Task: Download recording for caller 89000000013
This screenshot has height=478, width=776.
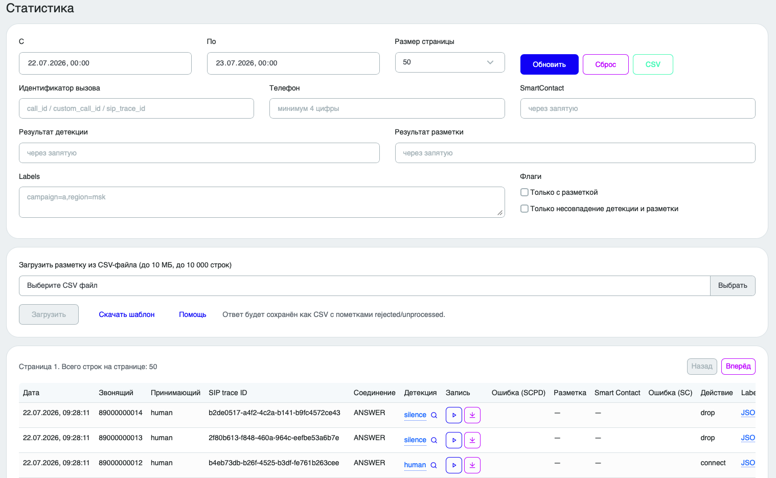Action: (472, 440)
